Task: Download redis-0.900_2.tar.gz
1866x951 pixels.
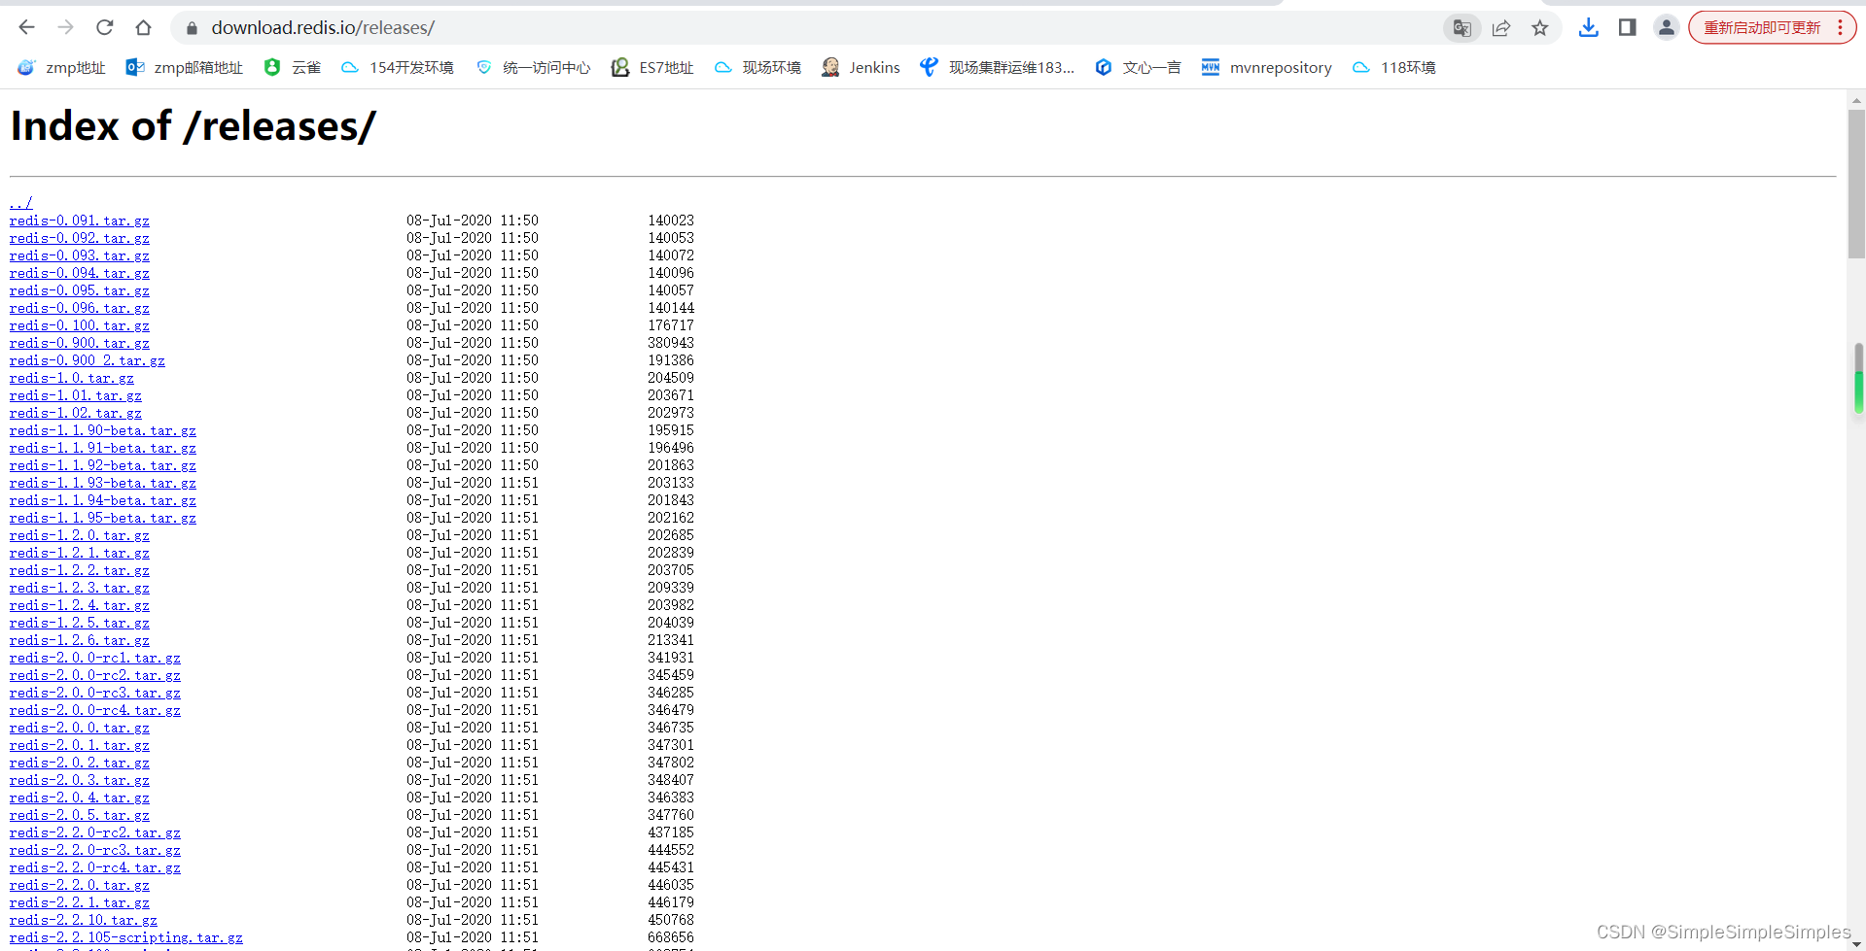Action: coord(88,360)
